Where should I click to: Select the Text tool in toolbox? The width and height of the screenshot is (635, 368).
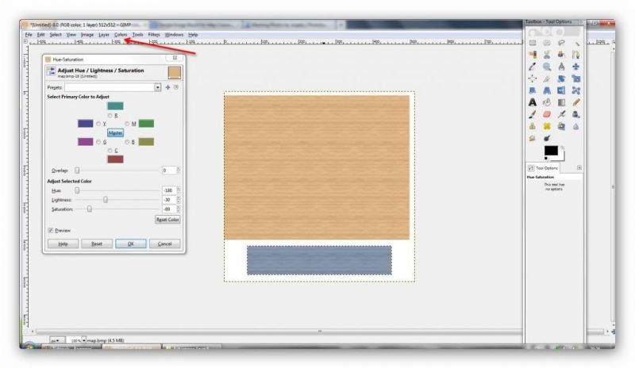coord(533,102)
